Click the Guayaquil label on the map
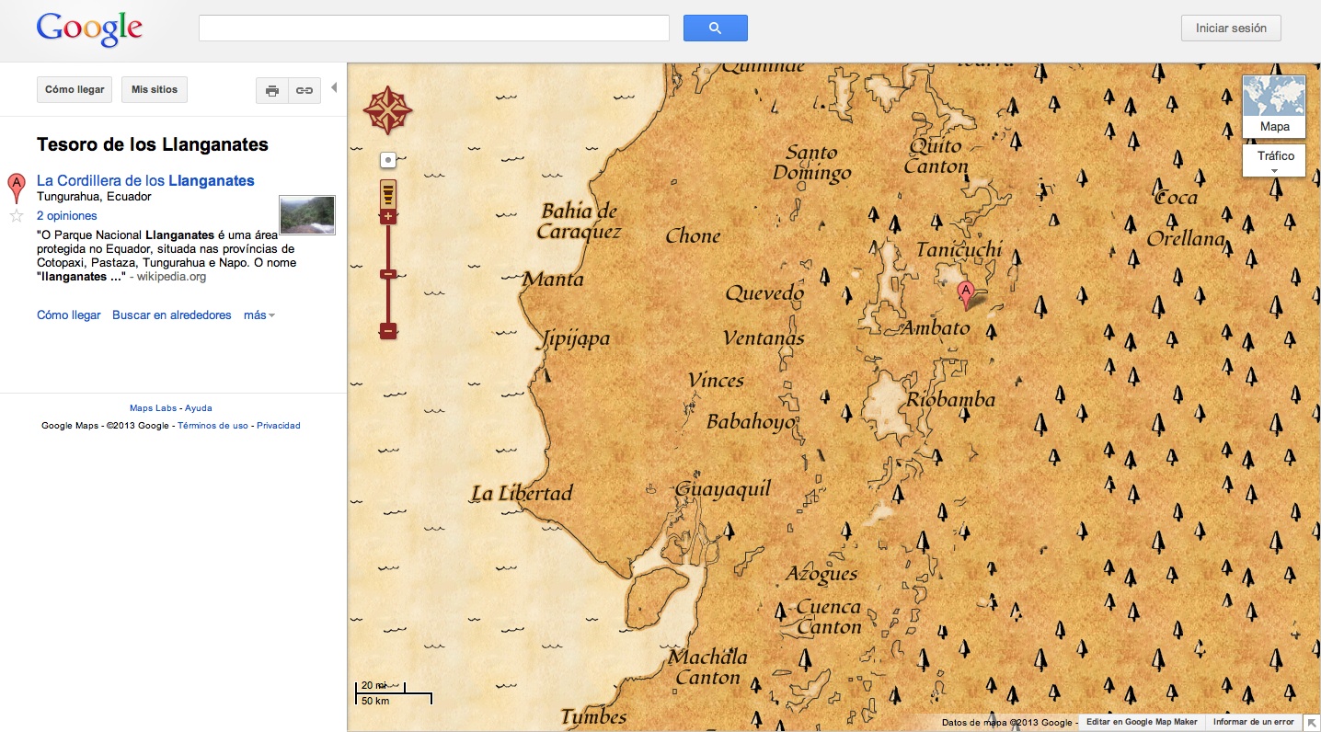Screen dimensions: 1321x732 [723, 489]
